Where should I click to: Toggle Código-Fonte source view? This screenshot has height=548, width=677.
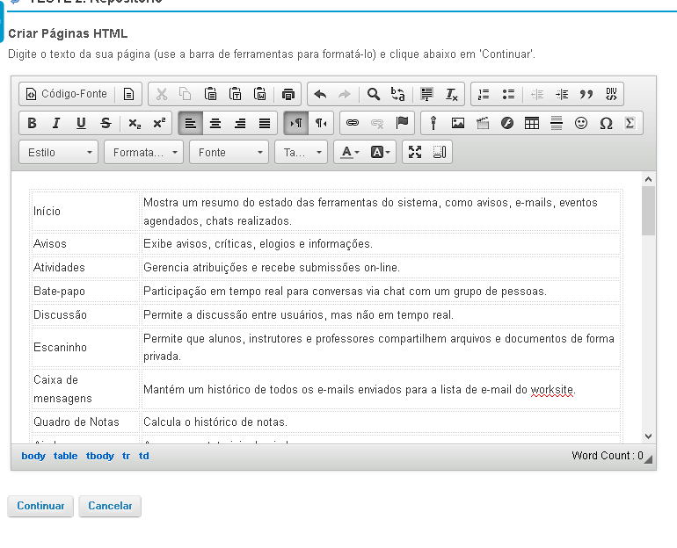click(x=67, y=94)
